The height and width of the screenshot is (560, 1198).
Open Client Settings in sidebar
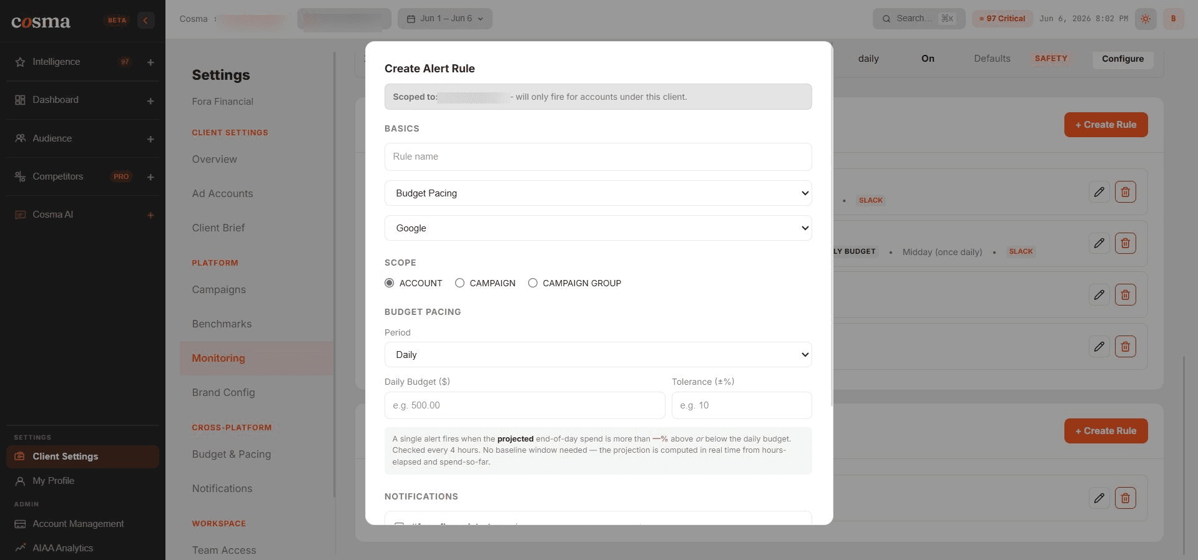point(82,456)
